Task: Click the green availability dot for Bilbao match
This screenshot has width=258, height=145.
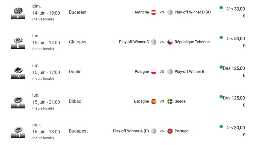Action: 221,97
